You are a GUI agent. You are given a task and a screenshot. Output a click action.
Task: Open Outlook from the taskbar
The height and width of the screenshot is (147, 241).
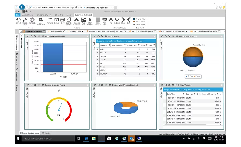point(132,138)
